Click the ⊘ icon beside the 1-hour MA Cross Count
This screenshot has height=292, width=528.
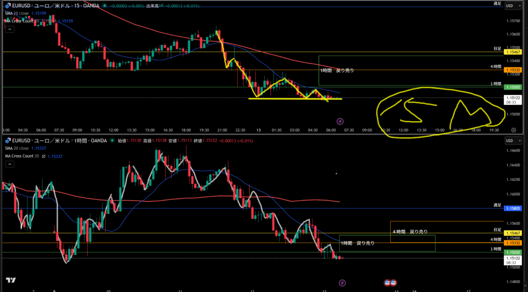(x=43, y=156)
